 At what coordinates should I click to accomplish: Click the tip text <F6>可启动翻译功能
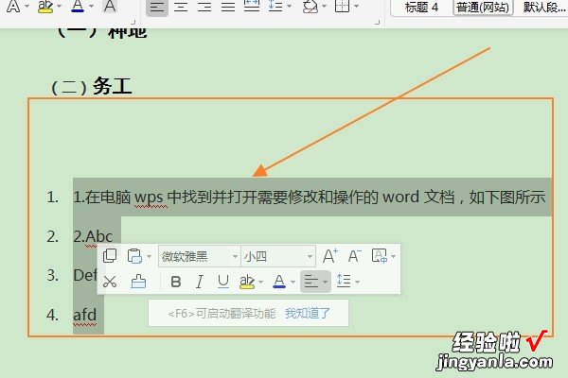pos(222,313)
